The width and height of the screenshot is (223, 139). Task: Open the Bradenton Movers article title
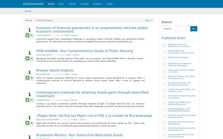pyautogui.click(x=79, y=135)
